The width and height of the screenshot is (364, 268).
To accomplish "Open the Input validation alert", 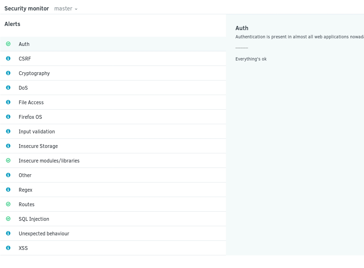I will click(x=113, y=131).
